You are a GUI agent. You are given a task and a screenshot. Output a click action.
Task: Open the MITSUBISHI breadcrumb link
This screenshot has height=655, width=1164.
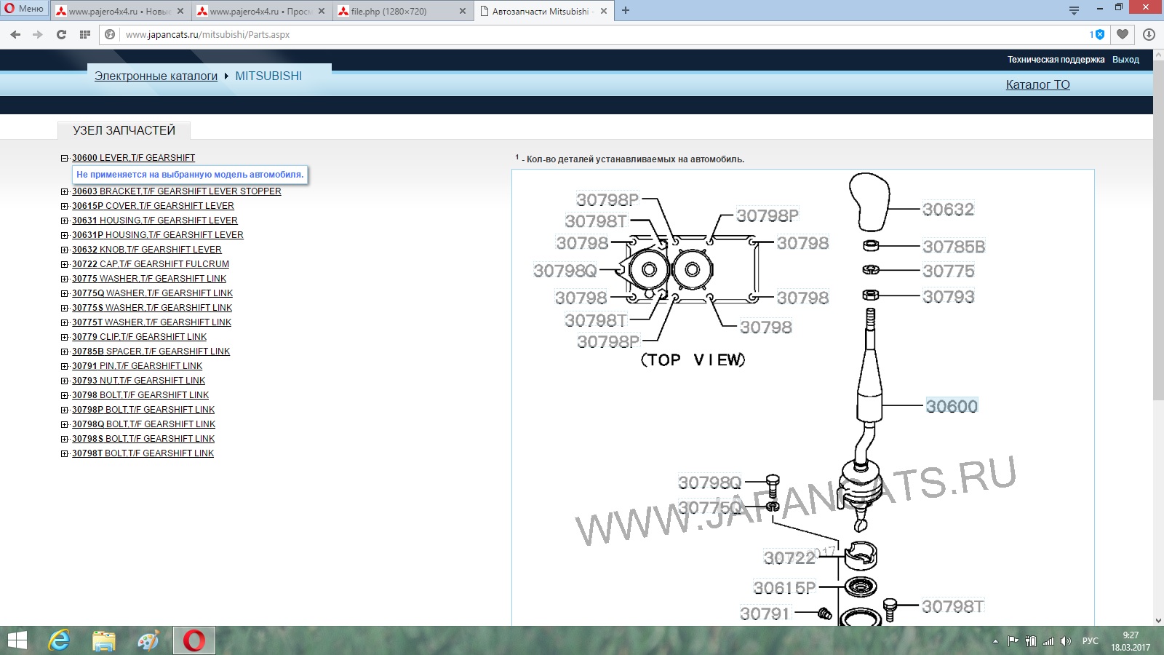tap(268, 76)
